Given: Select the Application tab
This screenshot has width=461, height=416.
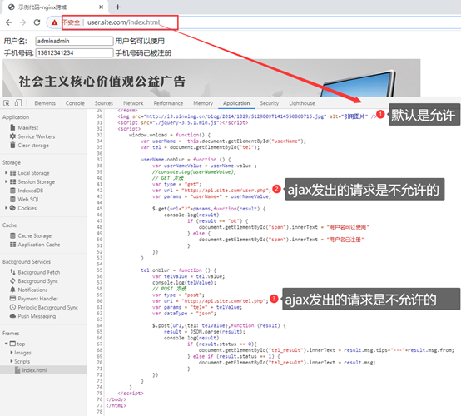Looking at the screenshot, I should [236, 103].
